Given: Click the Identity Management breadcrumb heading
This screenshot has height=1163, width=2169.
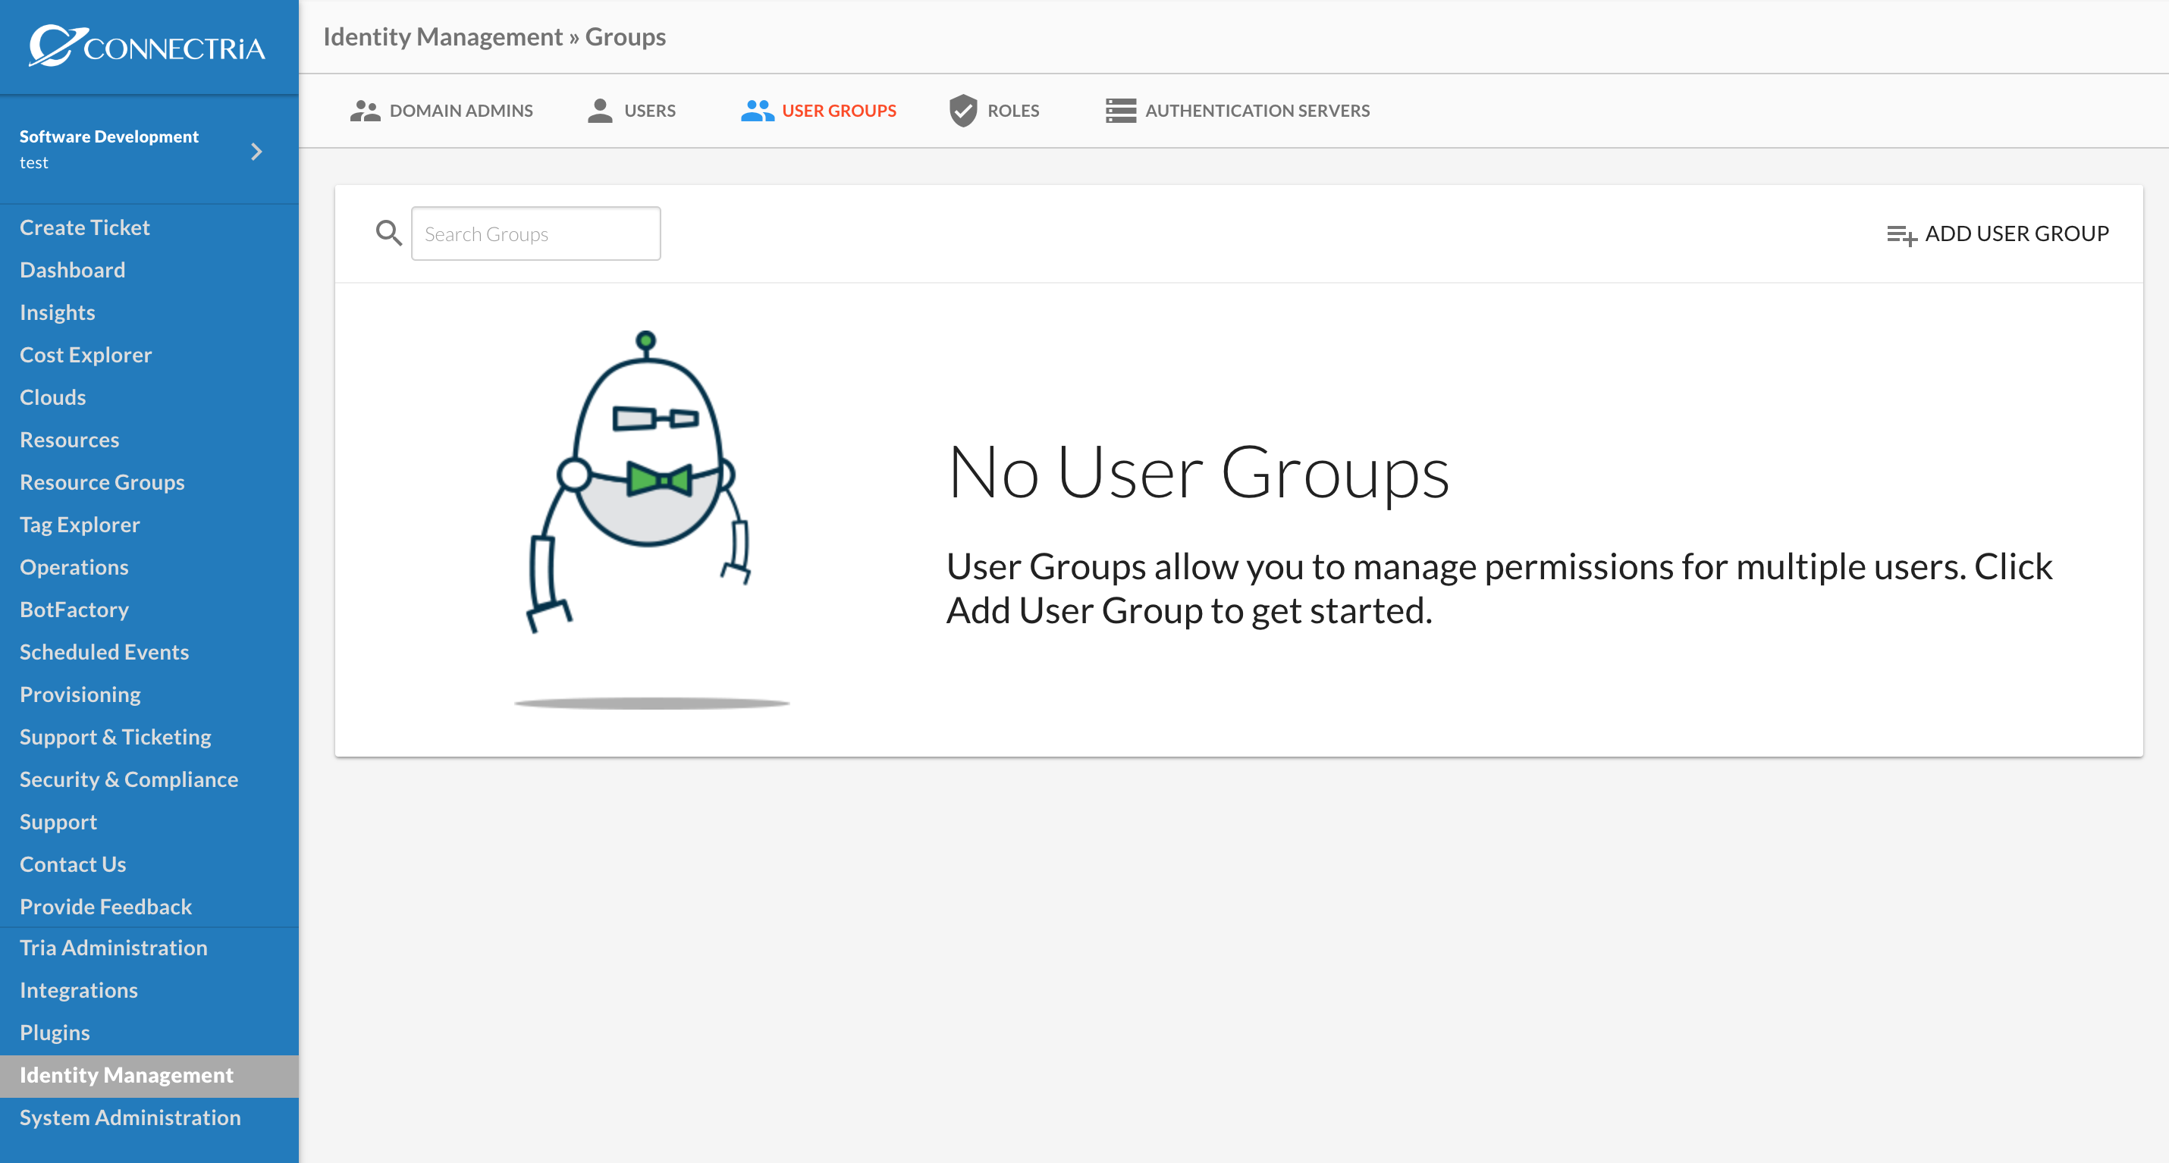Looking at the screenshot, I should (443, 36).
